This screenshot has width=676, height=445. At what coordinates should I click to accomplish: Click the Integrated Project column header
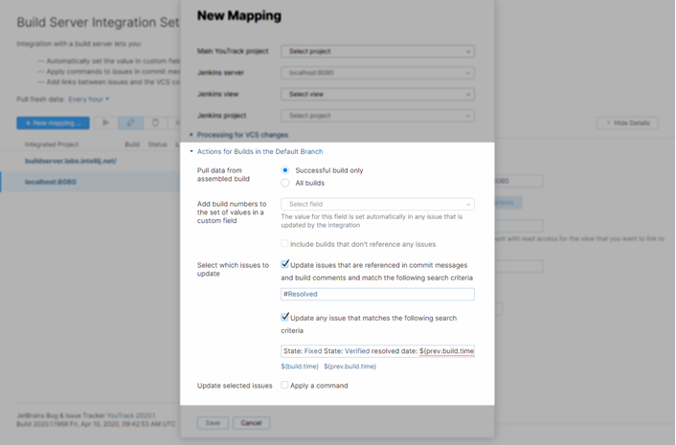tap(52, 145)
